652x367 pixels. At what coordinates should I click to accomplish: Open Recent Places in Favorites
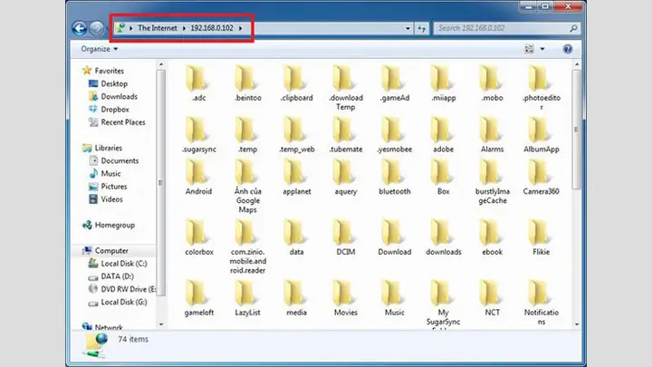pyautogui.click(x=117, y=122)
